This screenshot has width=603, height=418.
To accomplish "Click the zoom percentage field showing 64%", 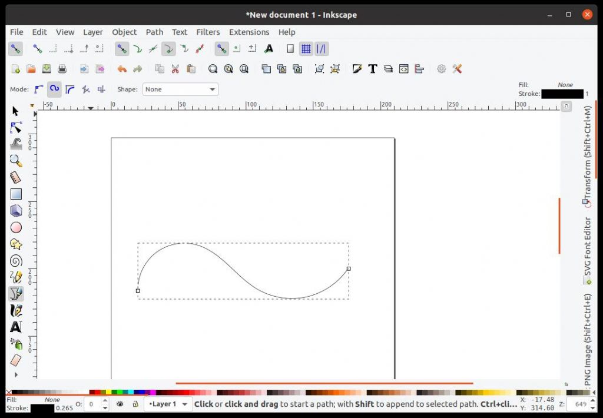I will pyautogui.click(x=578, y=404).
